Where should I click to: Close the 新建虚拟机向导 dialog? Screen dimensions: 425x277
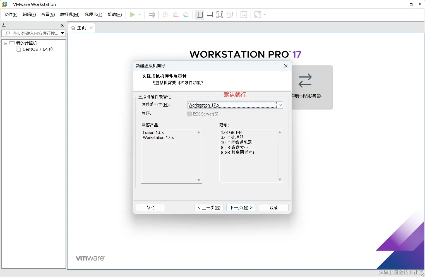tap(285, 66)
